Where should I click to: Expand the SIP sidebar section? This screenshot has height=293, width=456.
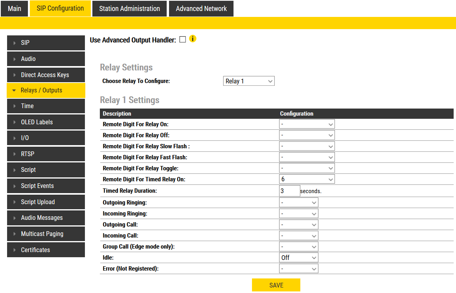tap(46, 43)
